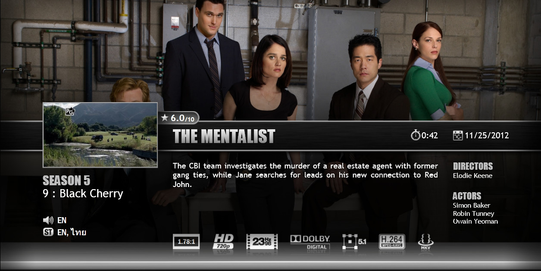Image resolution: width=541 pixels, height=271 pixels.
Task: Click the 5.1 channel layout icon
Action: point(354,242)
